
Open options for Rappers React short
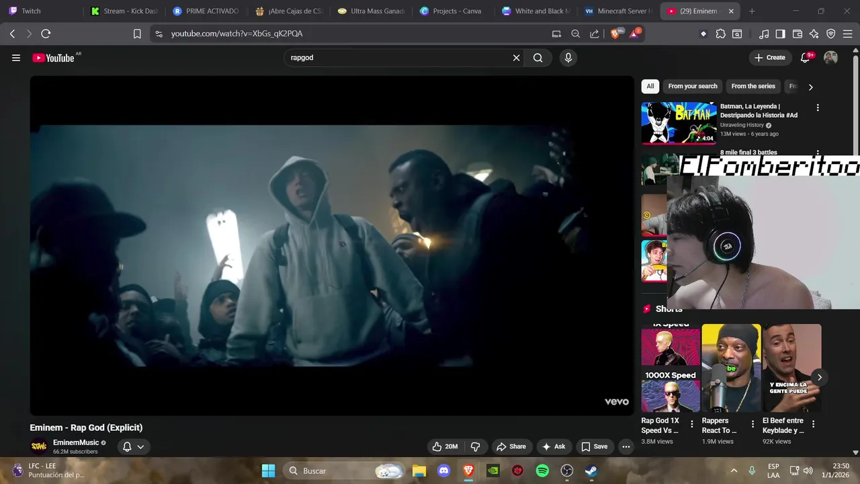tap(752, 424)
